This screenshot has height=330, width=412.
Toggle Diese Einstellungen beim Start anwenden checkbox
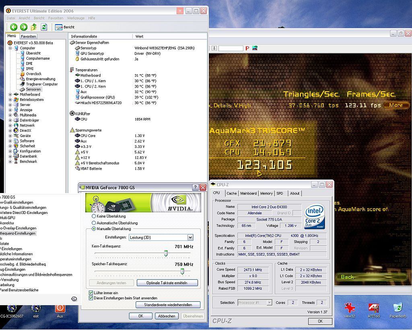(x=91, y=298)
